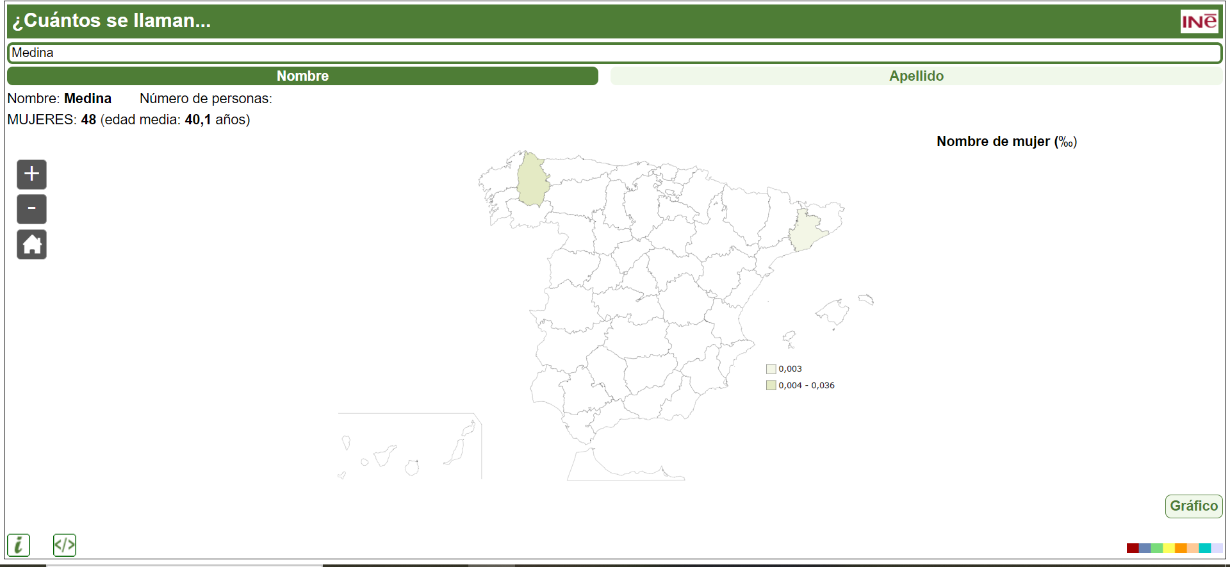Click the highlighted Lugo province on map
This screenshot has height=567, width=1230.
pos(532,181)
